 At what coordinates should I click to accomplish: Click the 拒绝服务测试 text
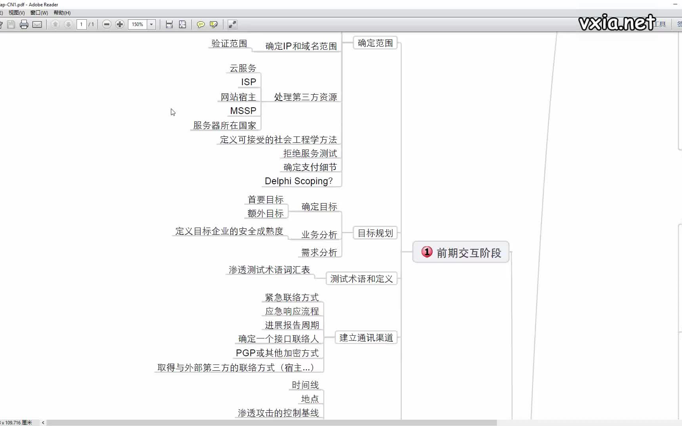(x=310, y=153)
